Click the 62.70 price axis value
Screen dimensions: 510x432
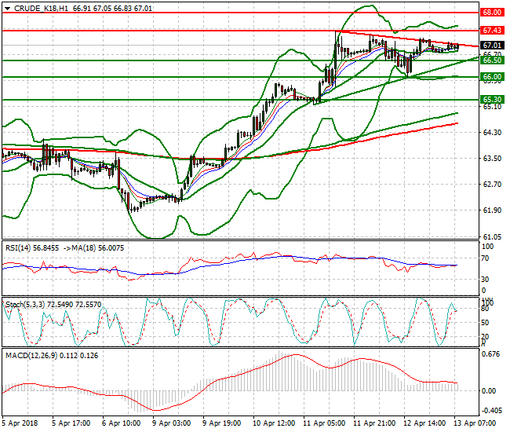[492, 185]
